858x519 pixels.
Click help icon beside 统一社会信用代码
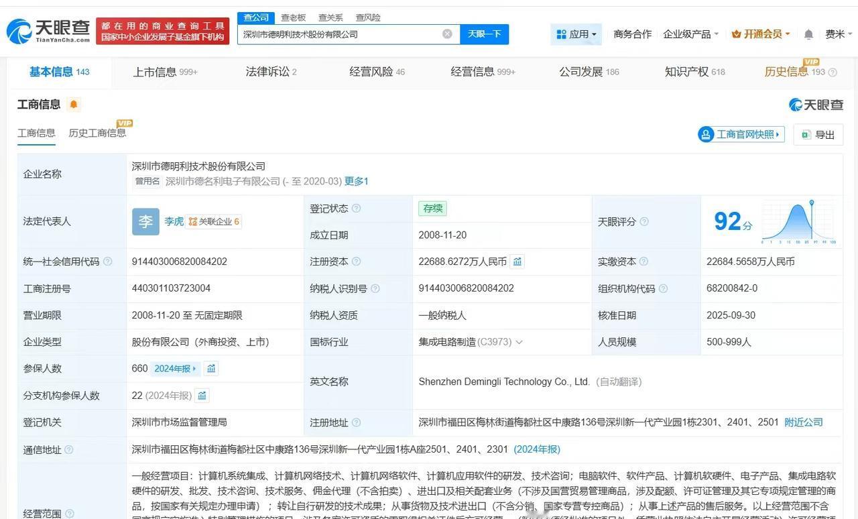tap(108, 262)
